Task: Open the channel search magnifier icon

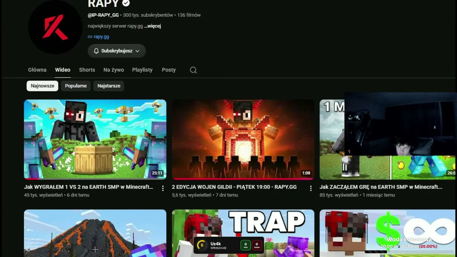Action: tap(193, 70)
